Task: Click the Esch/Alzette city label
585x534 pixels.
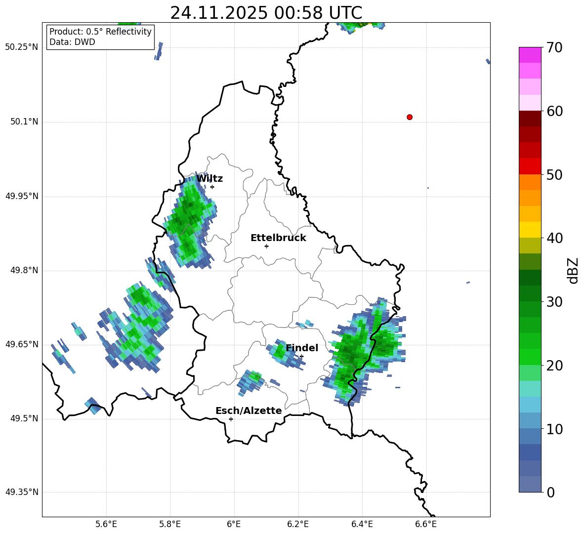Action: click(249, 411)
